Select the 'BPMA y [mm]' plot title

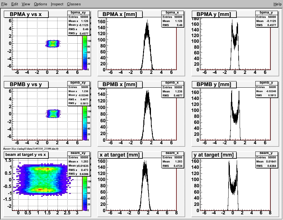coord(214,14)
